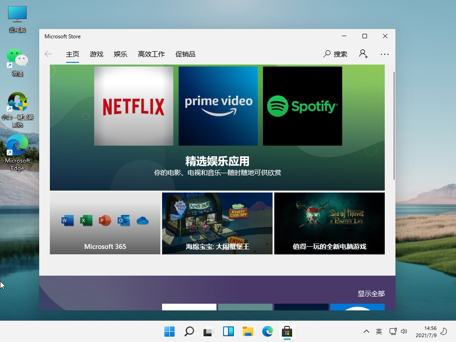The width and height of the screenshot is (456, 342).
Task: Click the Word icon in Microsoft 365 card
Action: click(68, 221)
